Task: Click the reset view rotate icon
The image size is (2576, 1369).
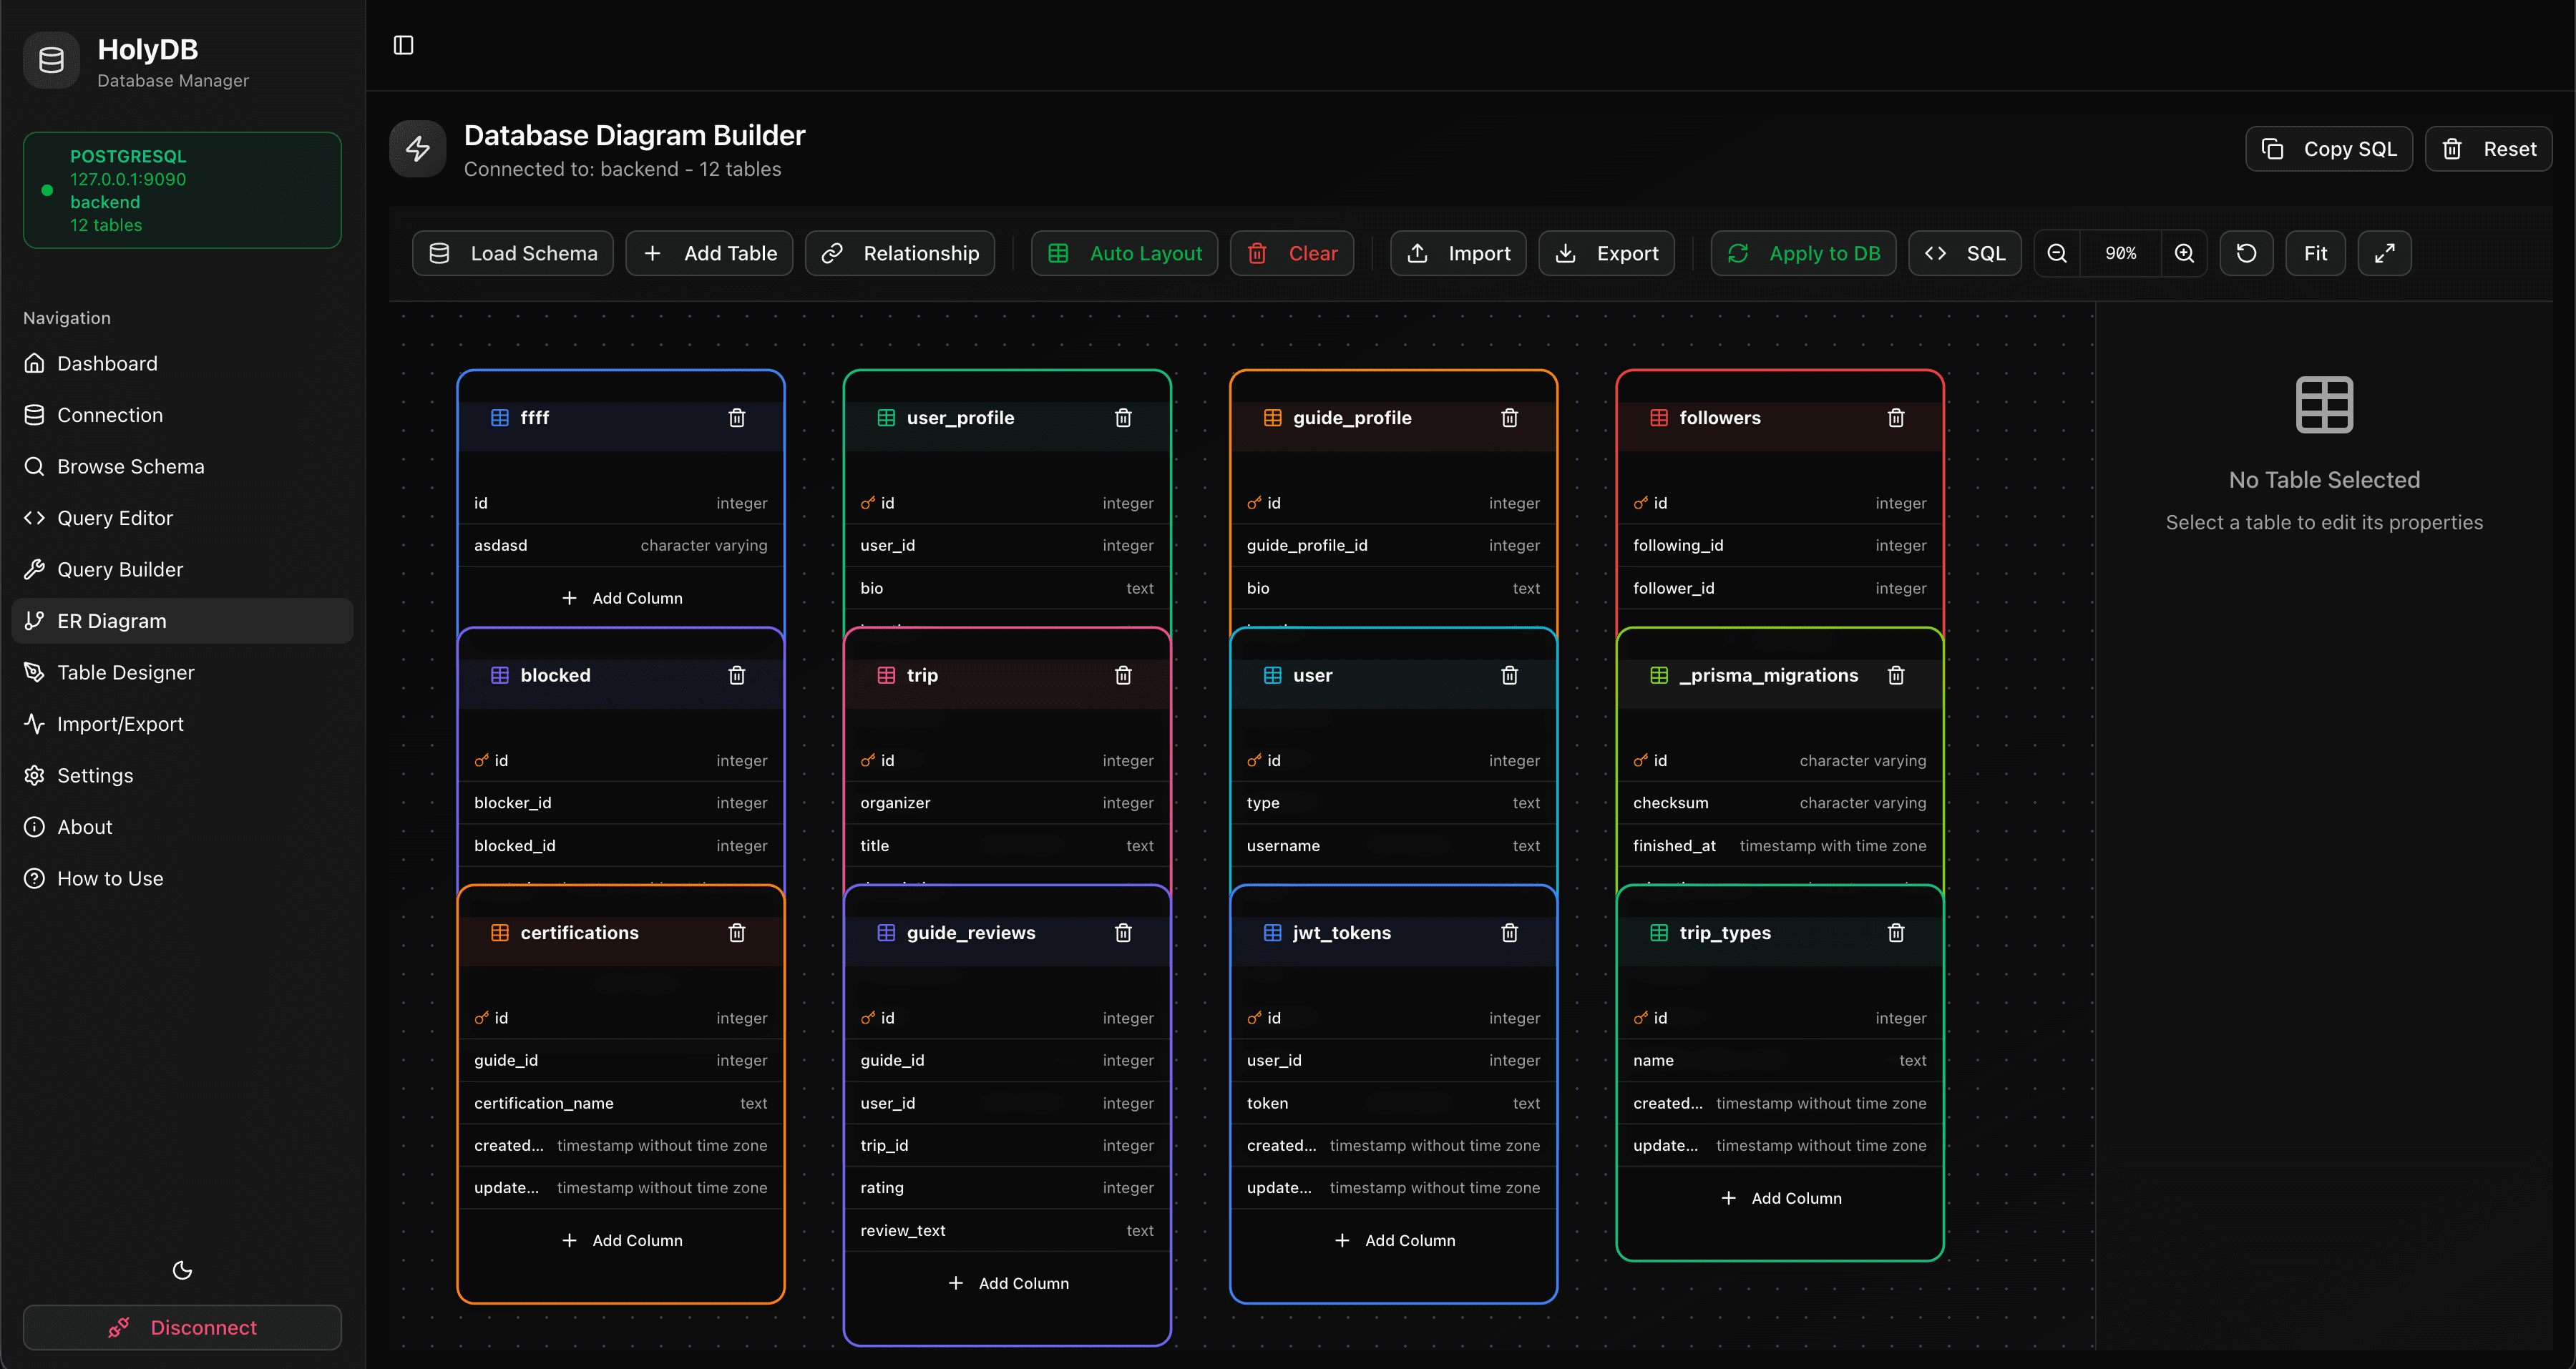Action: pyautogui.click(x=2246, y=254)
